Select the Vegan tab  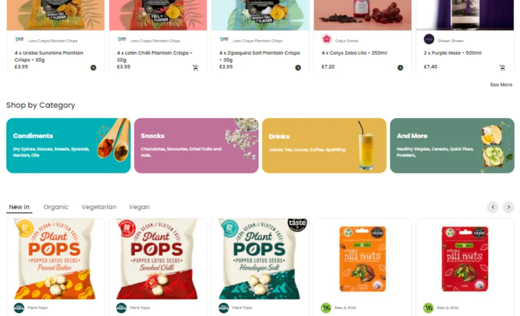pos(139,207)
